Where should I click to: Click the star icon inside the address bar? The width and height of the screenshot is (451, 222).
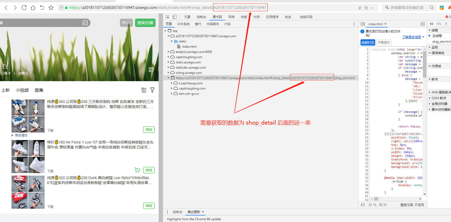click(x=366, y=8)
